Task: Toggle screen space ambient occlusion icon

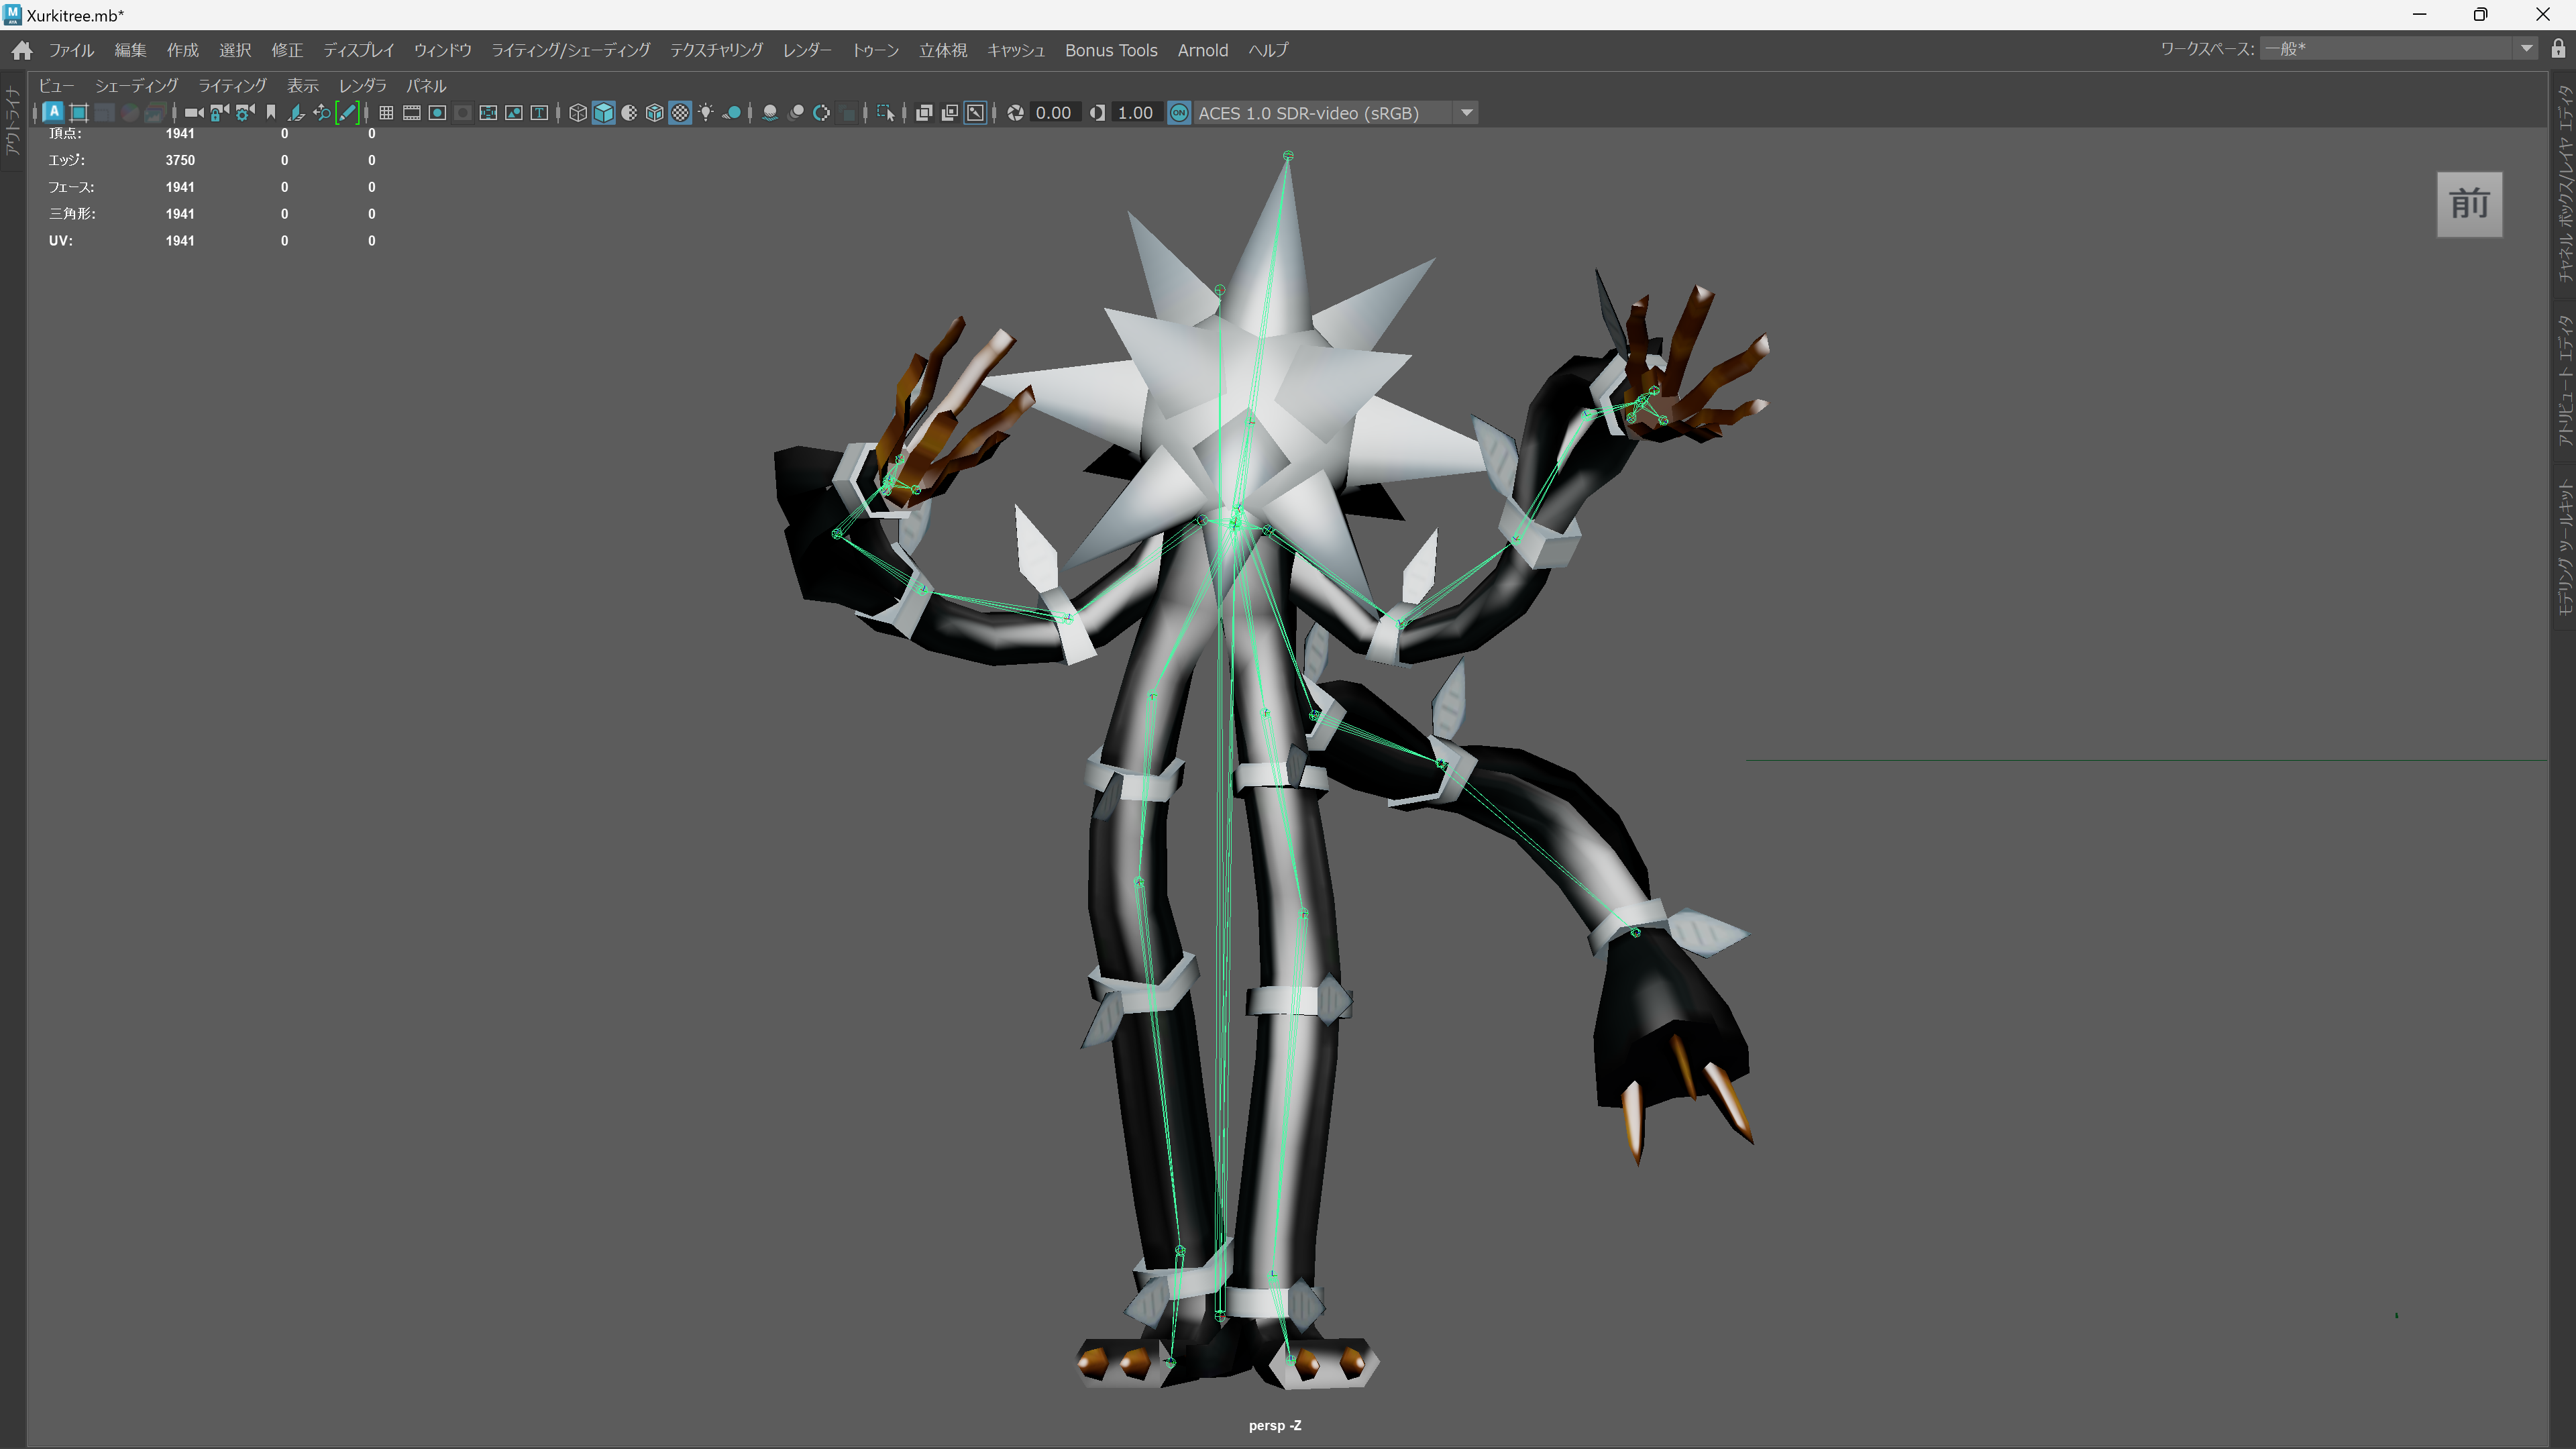Action: coord(770,113)
